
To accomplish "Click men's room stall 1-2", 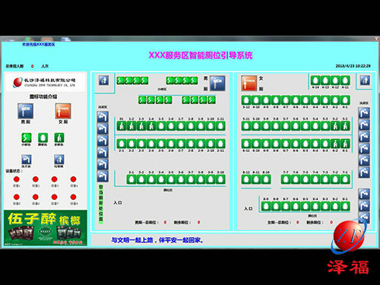I will click(x=131, y=126).
